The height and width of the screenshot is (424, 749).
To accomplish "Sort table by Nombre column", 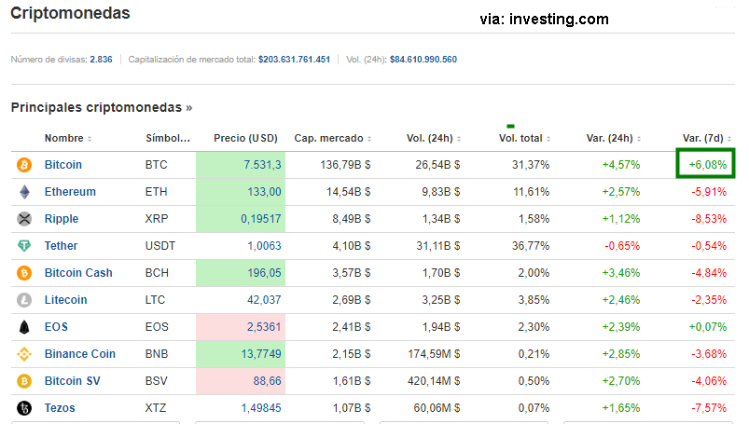I will click(x=67, y=139).
